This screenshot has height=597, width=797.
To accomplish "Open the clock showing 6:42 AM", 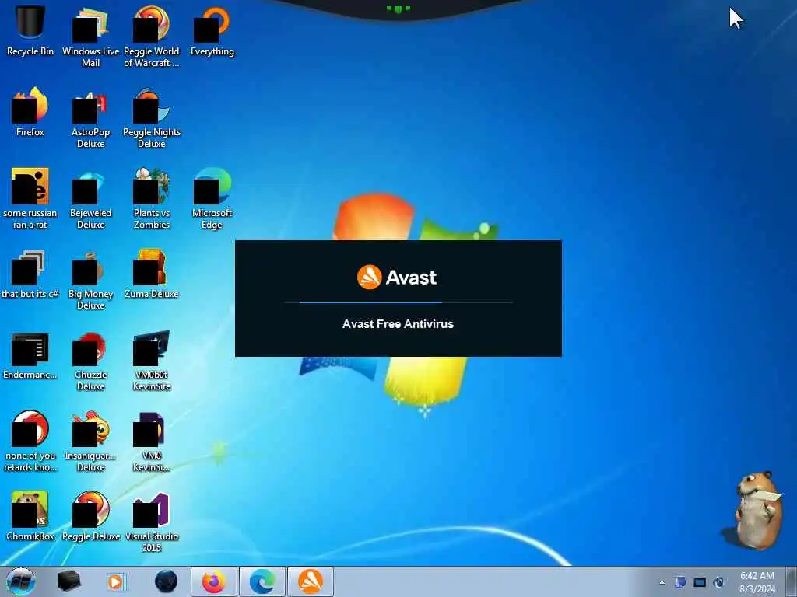I will click(x=757, y=582).
